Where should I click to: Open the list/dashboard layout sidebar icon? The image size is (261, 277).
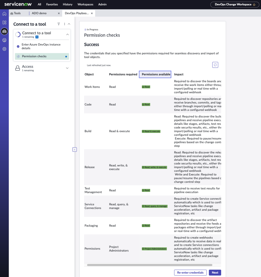coord(4,22)
